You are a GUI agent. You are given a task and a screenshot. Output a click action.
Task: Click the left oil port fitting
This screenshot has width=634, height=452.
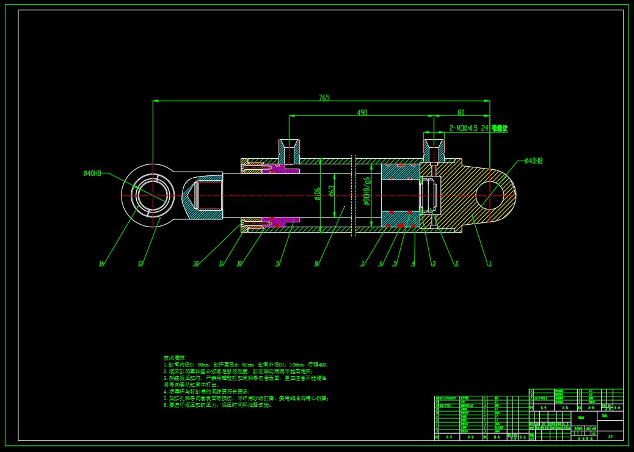[289, 151]
